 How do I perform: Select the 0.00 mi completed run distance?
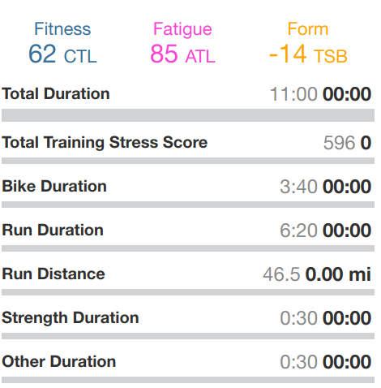[x=338, y=274]
